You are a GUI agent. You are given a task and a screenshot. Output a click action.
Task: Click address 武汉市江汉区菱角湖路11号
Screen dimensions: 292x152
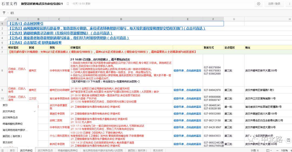pos(260,99)
